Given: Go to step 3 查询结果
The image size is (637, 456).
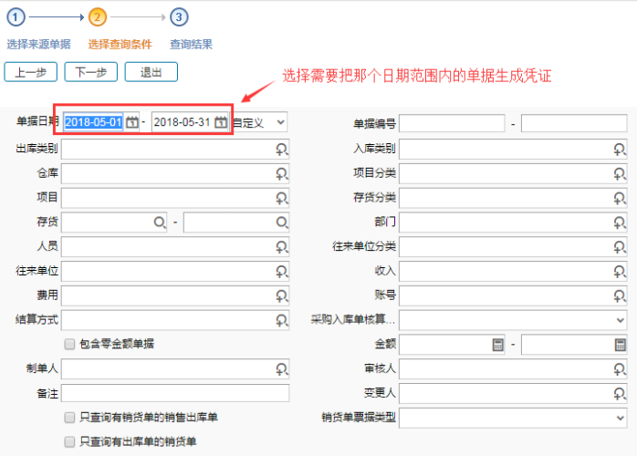Looking at the screenshot, I should click(x=179, y=16).
